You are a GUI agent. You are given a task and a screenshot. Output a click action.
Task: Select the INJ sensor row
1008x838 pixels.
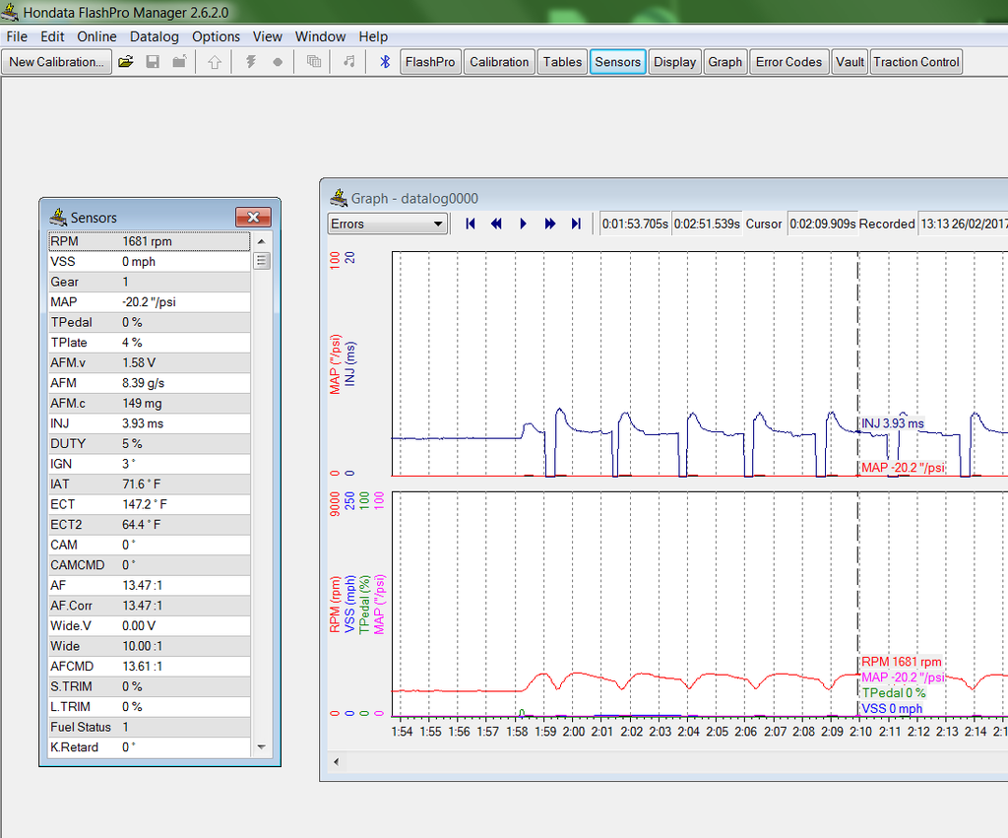pos(150,423)
